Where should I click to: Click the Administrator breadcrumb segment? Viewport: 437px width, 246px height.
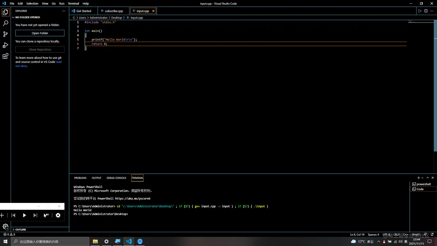[99, 18]
